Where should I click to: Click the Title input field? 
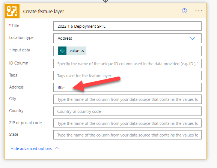tap(127, 26)
